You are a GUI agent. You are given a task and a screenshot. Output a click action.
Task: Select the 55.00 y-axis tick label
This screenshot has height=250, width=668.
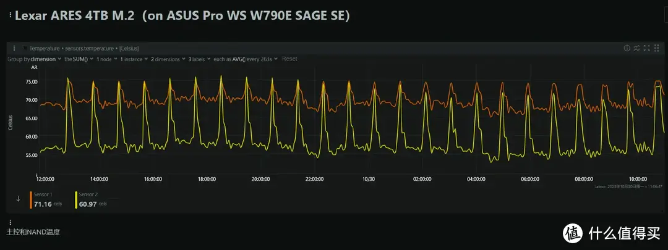tap(32, 155)
